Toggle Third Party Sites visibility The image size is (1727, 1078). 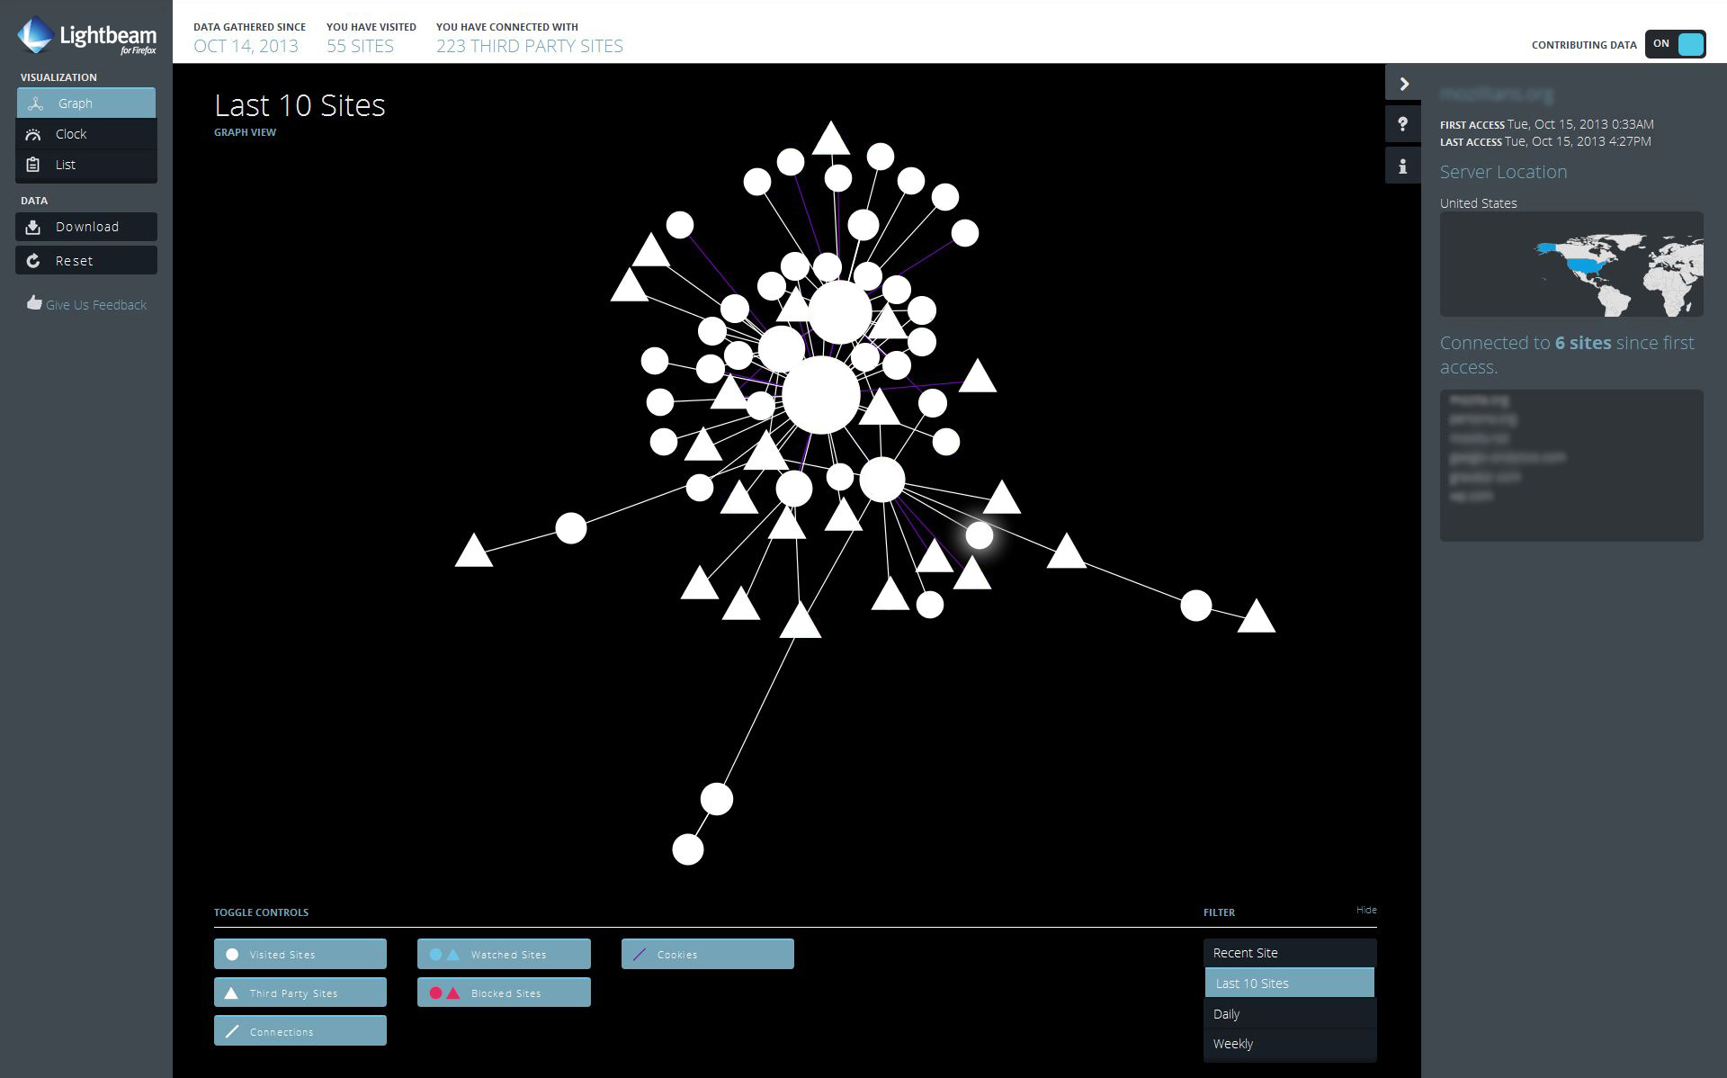pyautogui.click(x=300, y=992)
